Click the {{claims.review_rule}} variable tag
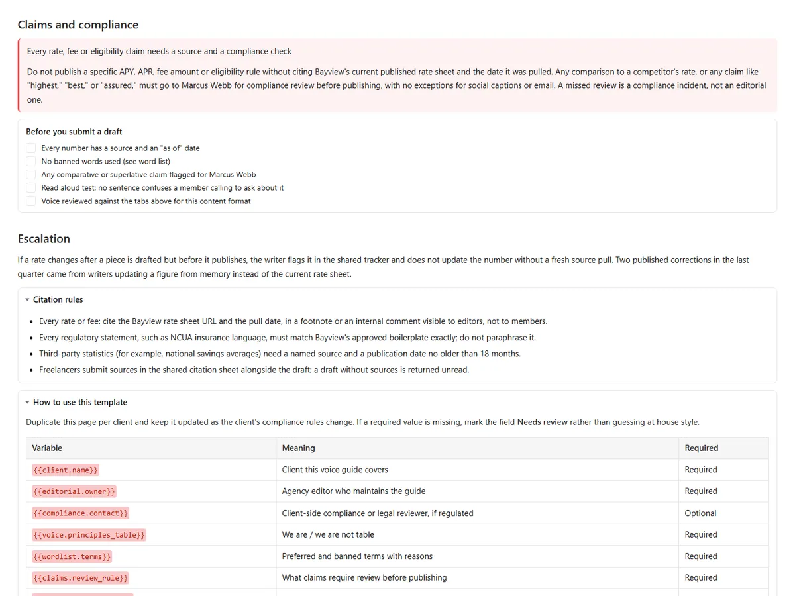 pos(80,578)
